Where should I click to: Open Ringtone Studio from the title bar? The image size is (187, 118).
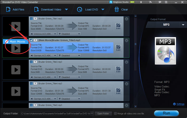pyautogui.click(x=122, y=2)
